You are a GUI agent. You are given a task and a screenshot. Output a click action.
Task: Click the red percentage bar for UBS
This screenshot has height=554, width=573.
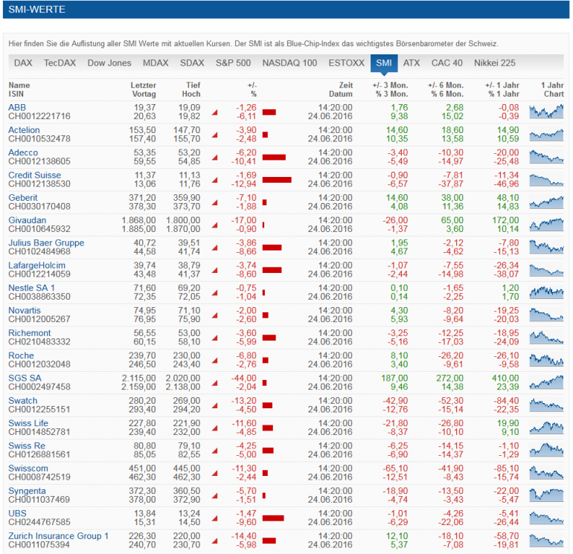273,518
